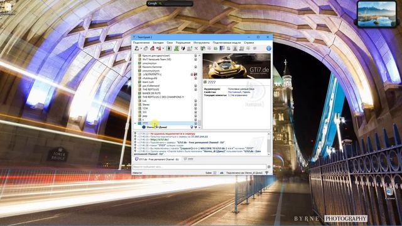Open the Разрешения menu
The width and height of the screenshot is (402, 226).
pyautogui.click(x=183, y=43)
